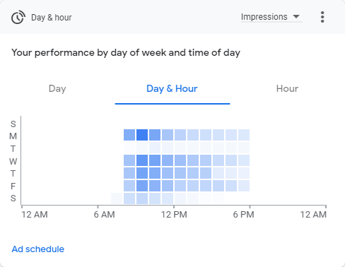Click the W row label for Wednesday
345x267 pixels.
[x=13, y=161]
